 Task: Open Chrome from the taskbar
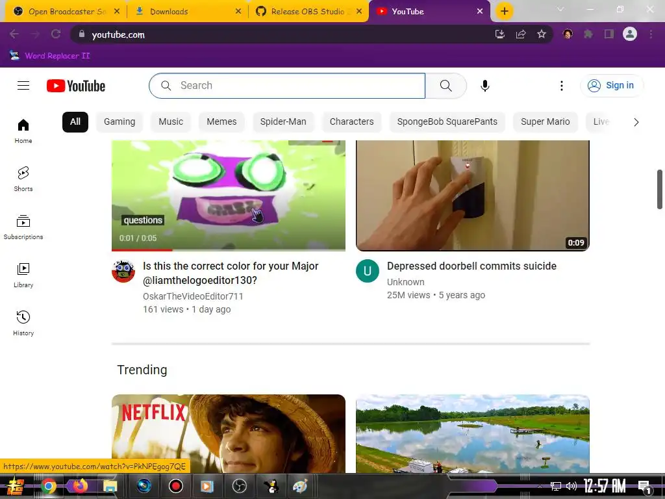point(48,486)
